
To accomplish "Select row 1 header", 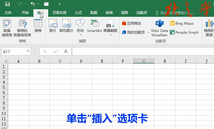I will [x=4, y=66].
